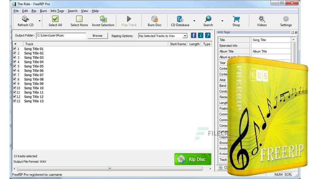Uncheck track 4 Song Title 04
The height and width of the screenshot is (179, 310).
click(14, 61)
